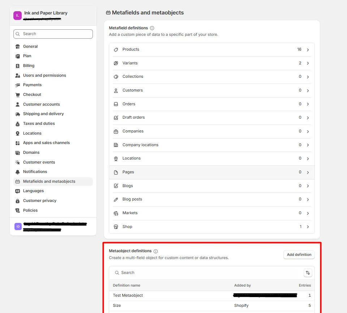Click the sort arrows icon in metaobject list

(x=308, y=273)
